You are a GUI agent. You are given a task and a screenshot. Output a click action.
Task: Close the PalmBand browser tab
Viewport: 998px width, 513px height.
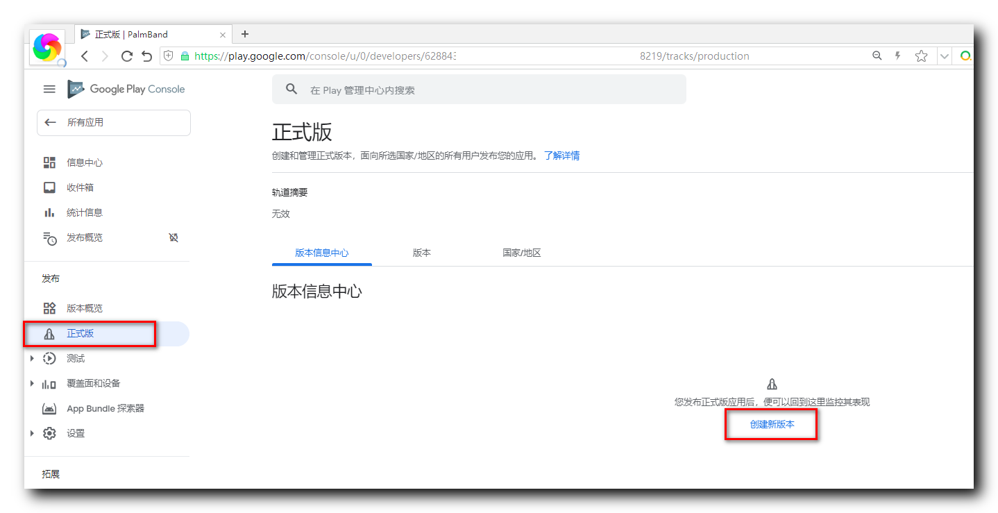[x=223, y=34]
